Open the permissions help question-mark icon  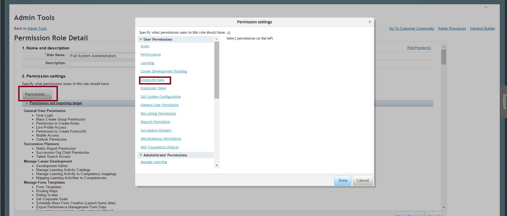(229, 33)
